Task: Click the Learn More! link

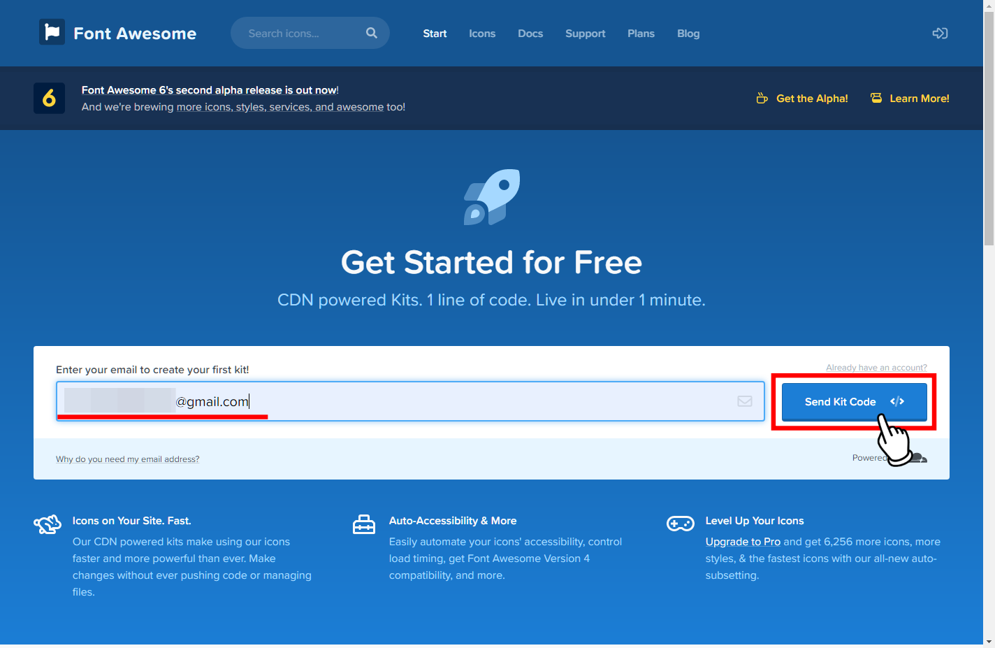Action: click(920, 99)
